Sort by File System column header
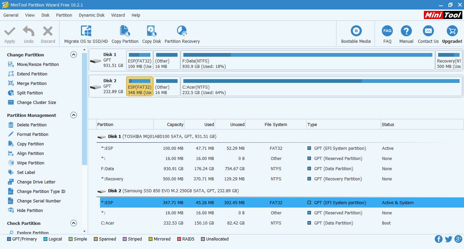The height and width of the screenshot is (249, 464). (x=276, y=124)
